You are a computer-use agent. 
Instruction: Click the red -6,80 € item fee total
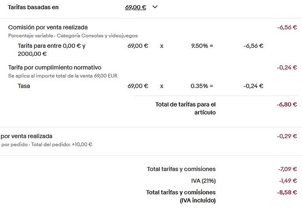tap(287, 104)
